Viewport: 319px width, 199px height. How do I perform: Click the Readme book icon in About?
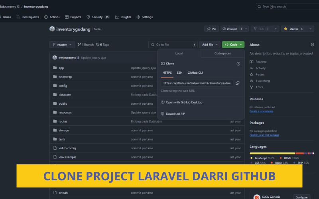pos(252,62)
